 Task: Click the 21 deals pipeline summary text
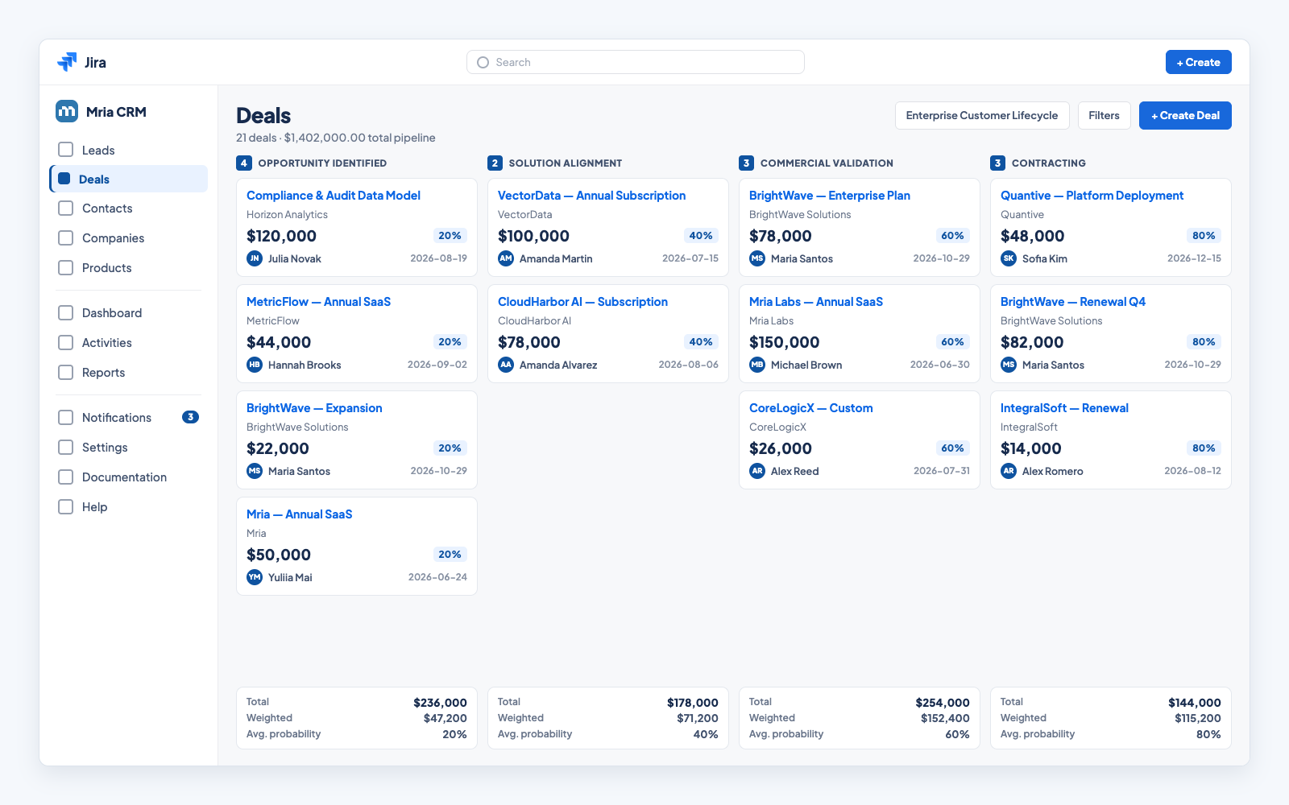click(x=336, y=138)
